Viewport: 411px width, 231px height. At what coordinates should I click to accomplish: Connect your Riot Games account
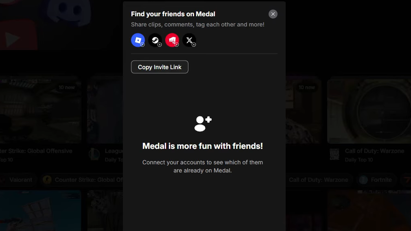tap(172, 40)
